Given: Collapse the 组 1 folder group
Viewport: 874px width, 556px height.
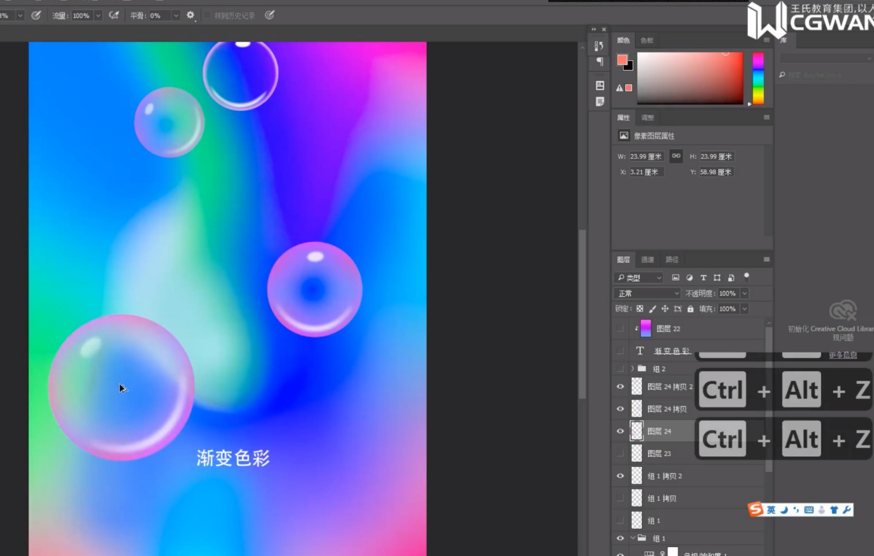Looking at the screenshot, I should (633, 538).
